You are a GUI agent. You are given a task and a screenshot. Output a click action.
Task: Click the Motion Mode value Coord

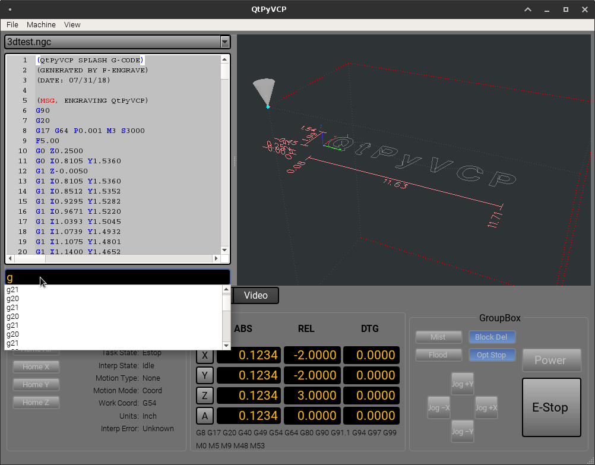152,391
